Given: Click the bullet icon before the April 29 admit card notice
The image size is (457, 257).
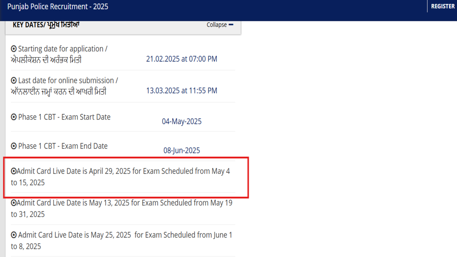Looking at the screenshot, I should 14,171.
